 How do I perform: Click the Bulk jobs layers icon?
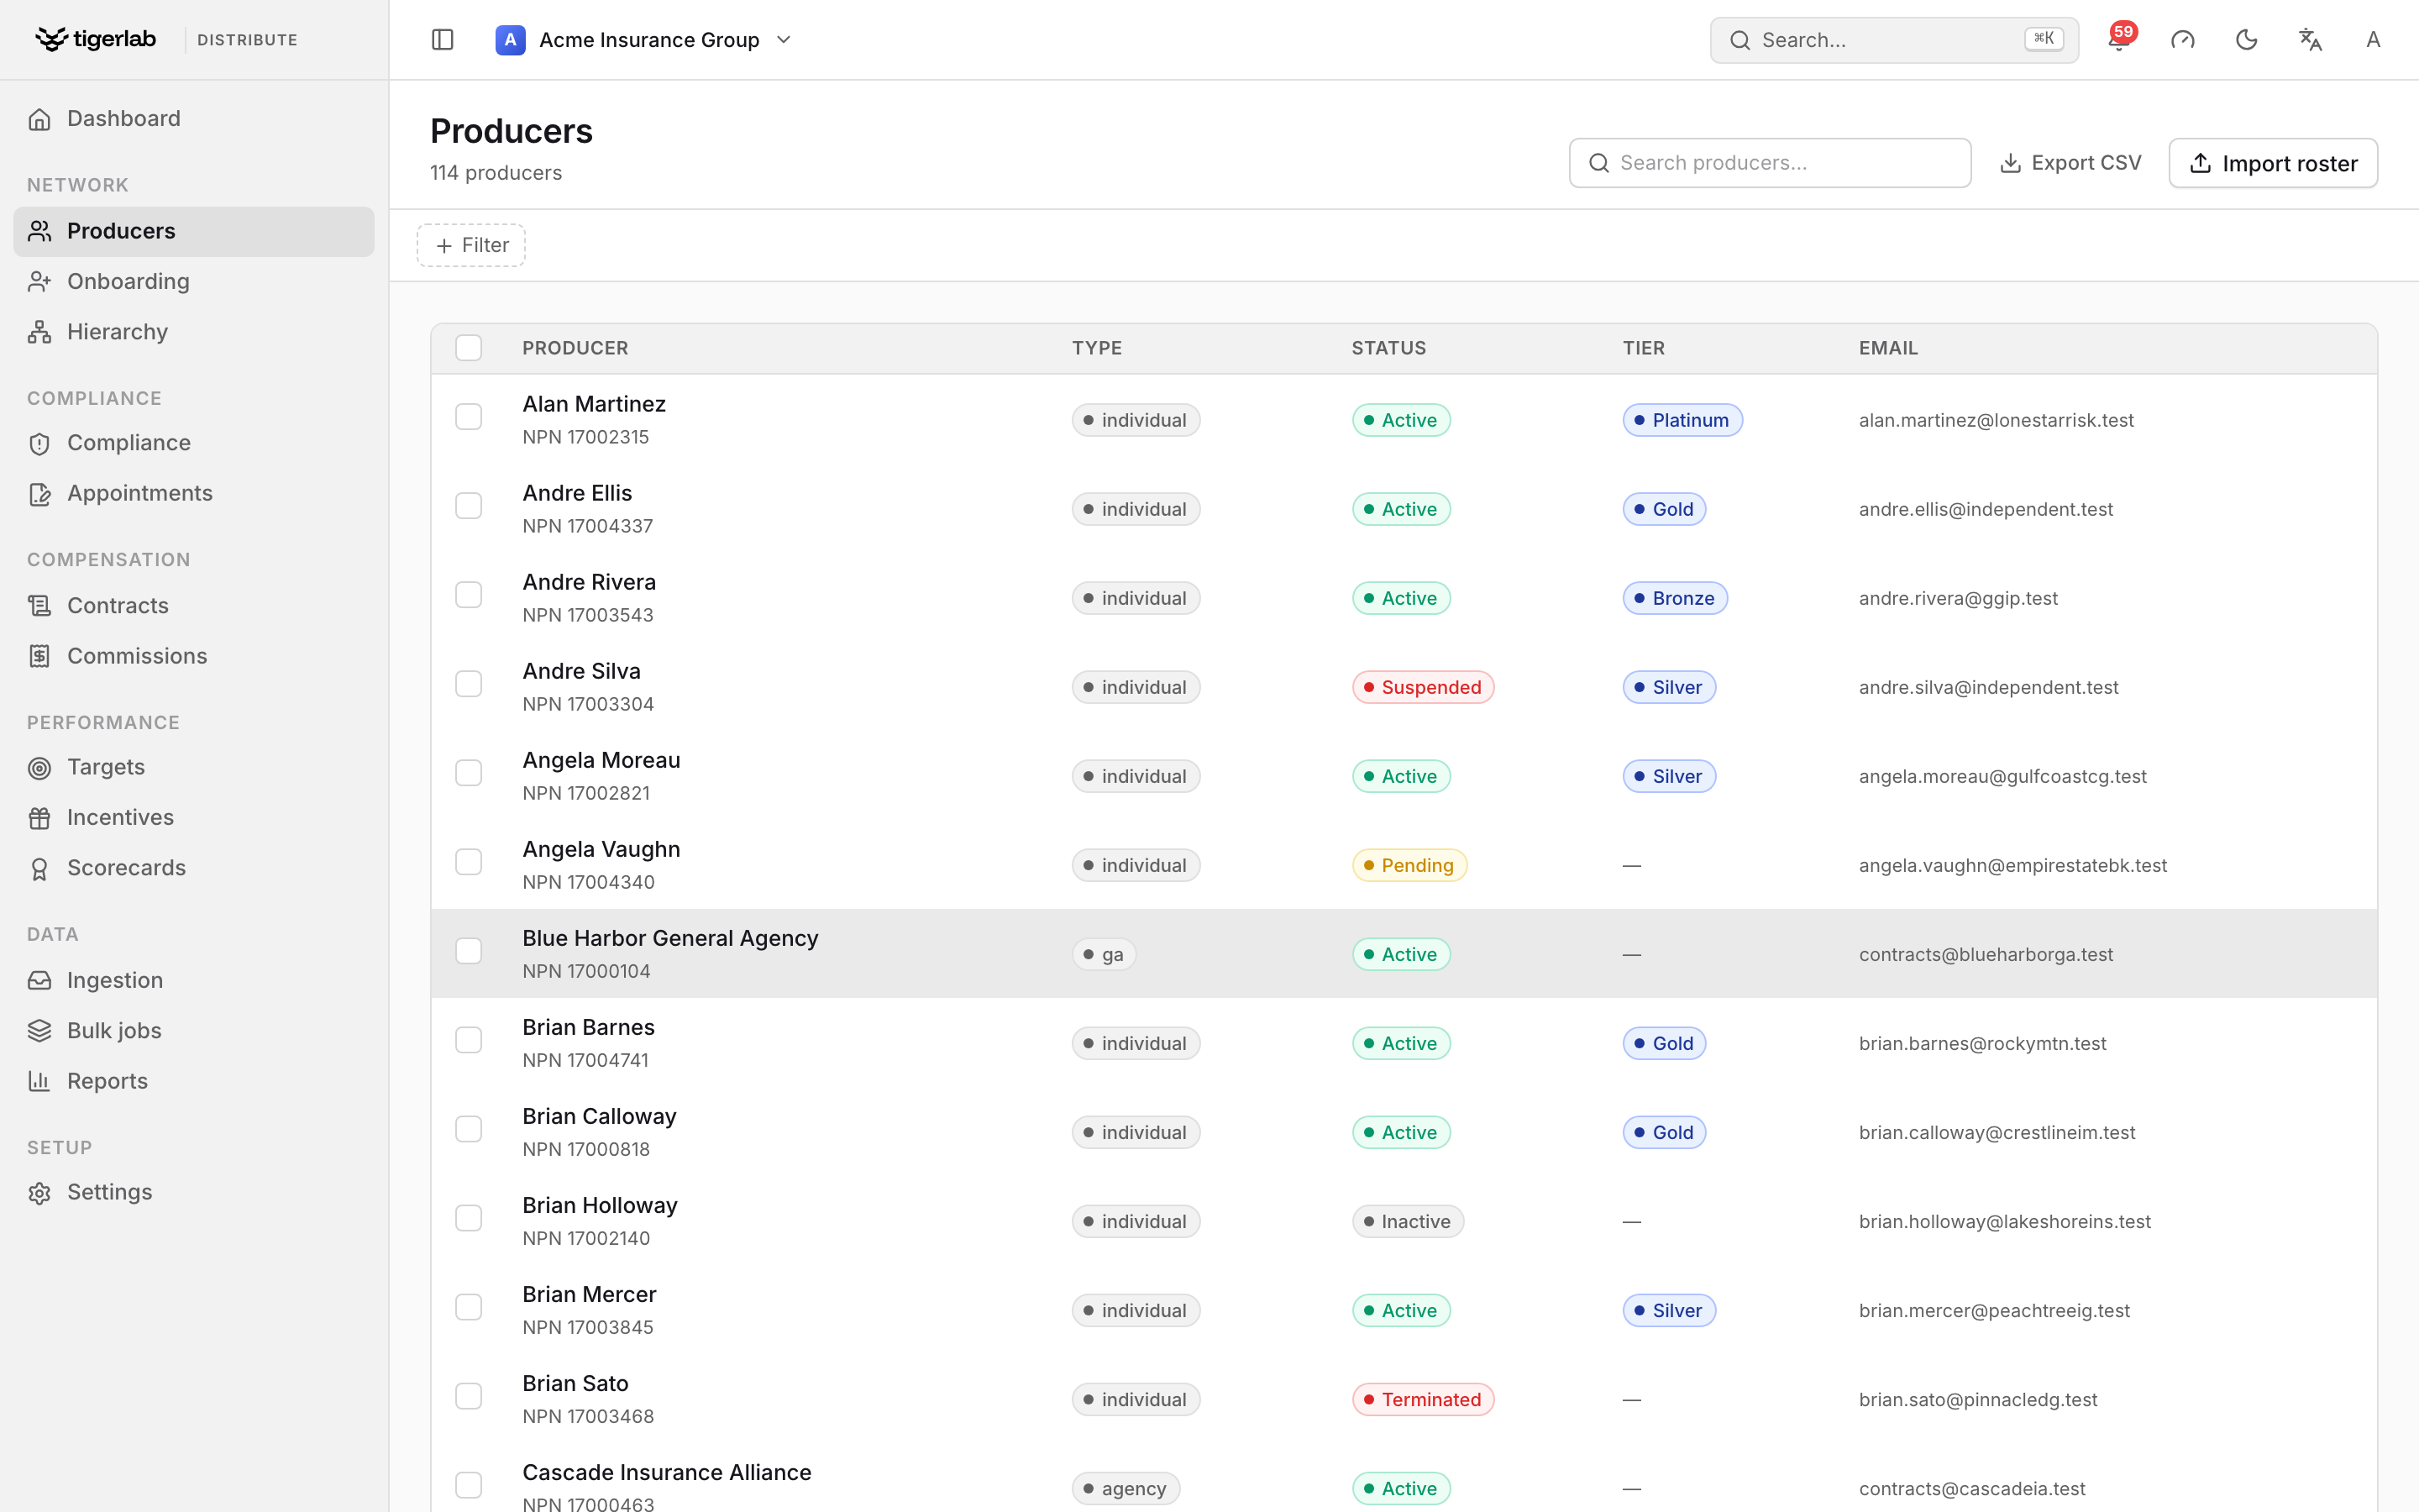40,1031
